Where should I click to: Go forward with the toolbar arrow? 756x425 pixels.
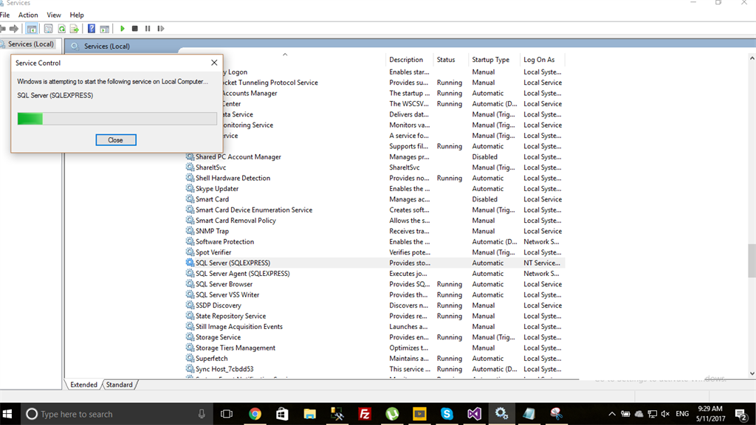click(x=14, y=29)
